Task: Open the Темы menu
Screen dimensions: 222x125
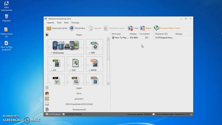Action: pyautogui.click(x=59, y=23)
